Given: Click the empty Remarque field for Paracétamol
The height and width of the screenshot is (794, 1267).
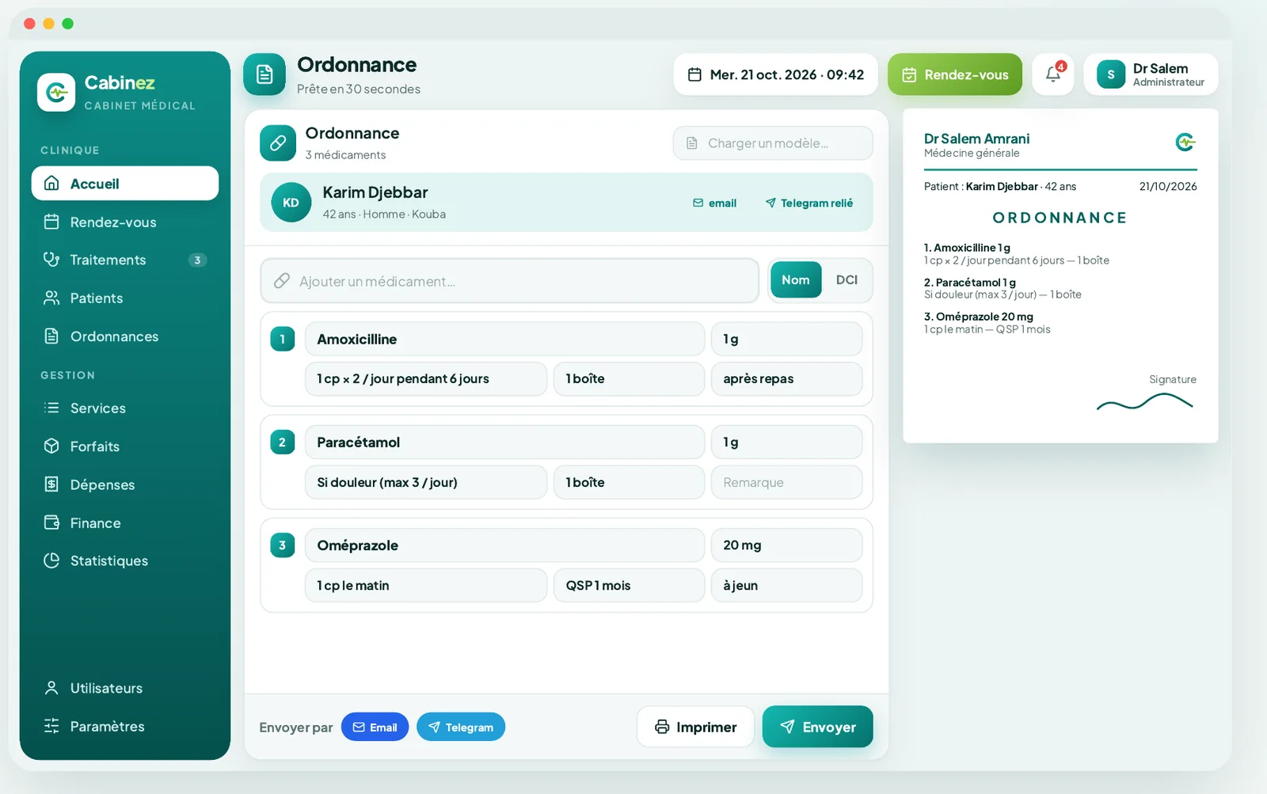Looking at the screenshot, I should 786,482.
